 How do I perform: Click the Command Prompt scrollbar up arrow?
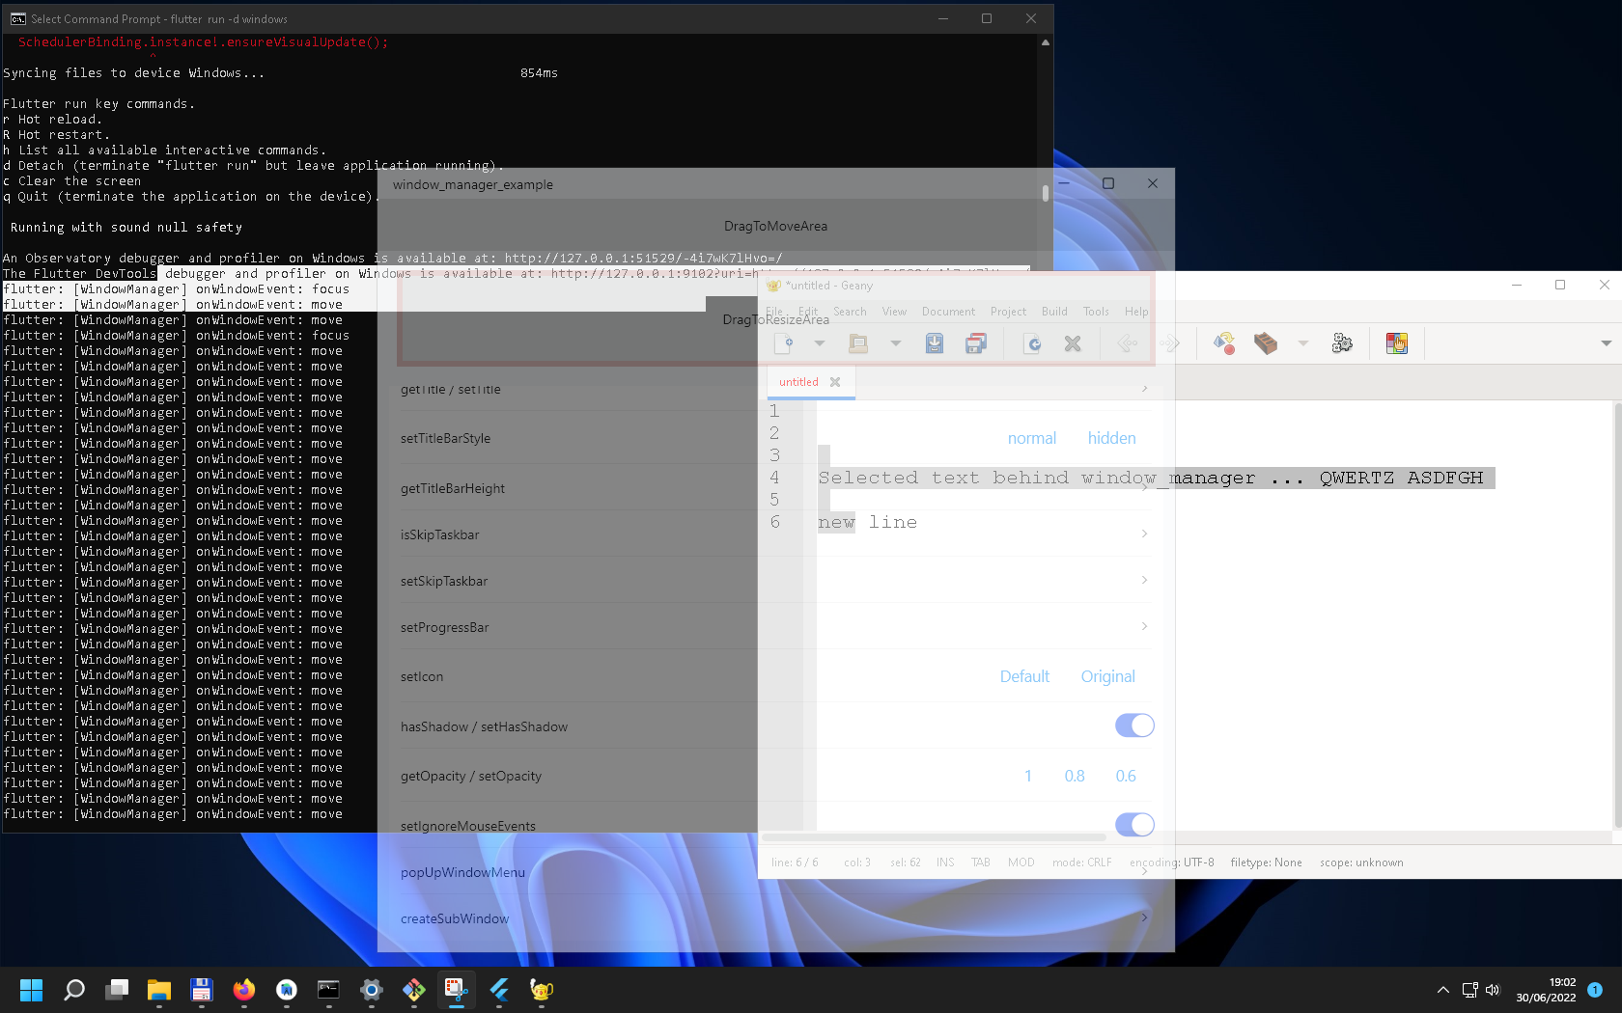pos(1044,41)
